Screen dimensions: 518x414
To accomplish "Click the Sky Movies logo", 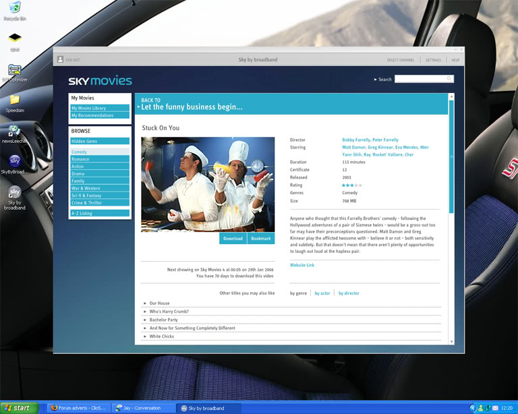I will click(x=100, y=81).
